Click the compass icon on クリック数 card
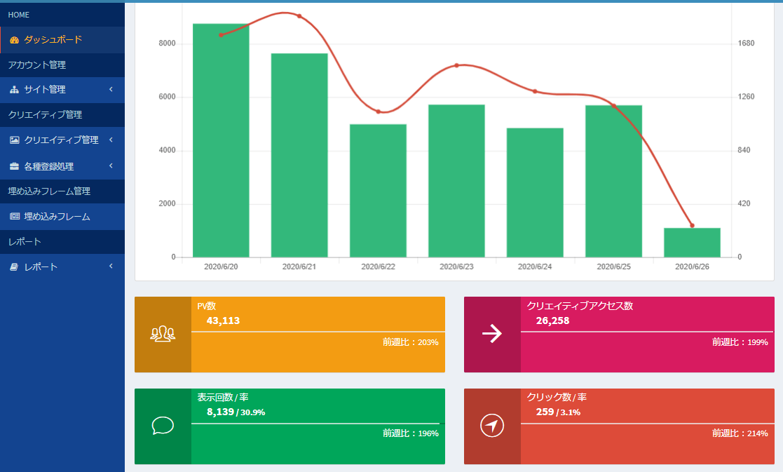The width and height of the screenshot is (783, 472). coord(492,426)
